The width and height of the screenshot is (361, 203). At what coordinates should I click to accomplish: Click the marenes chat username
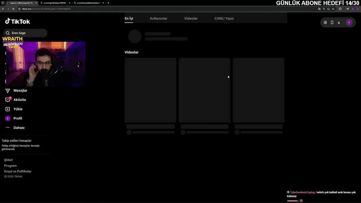coord(292,201)
